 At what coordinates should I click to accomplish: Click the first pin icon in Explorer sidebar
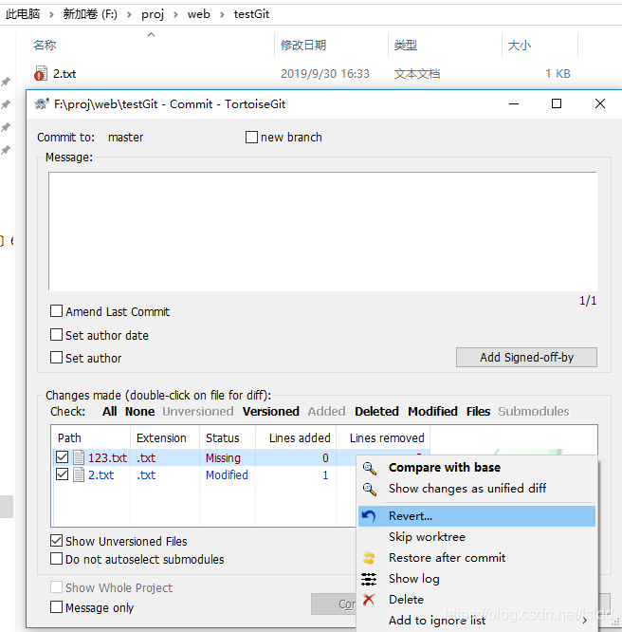[6, 82]
